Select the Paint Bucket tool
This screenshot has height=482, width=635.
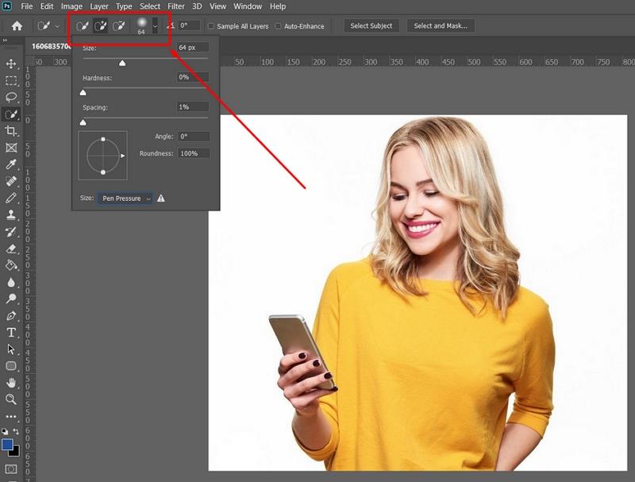(x=11, y=265)
